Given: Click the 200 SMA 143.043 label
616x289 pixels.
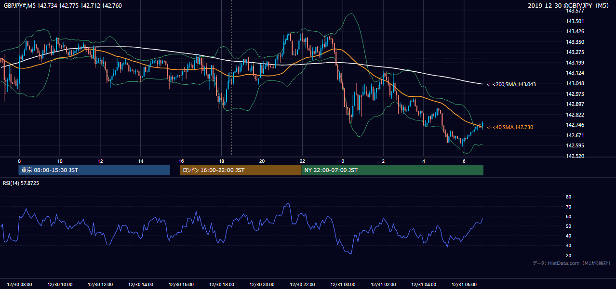Looking at the screenshot, I should coord(511,84).
